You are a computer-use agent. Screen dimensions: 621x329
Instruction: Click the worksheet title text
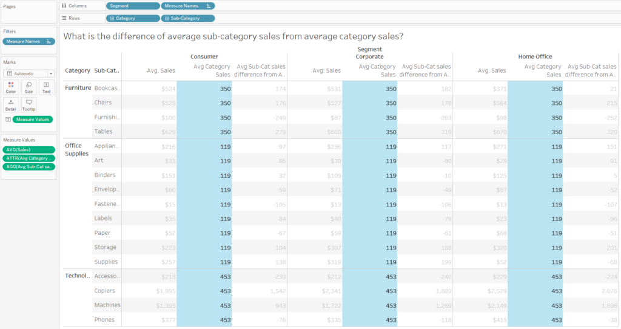click(x=233, y=36)
